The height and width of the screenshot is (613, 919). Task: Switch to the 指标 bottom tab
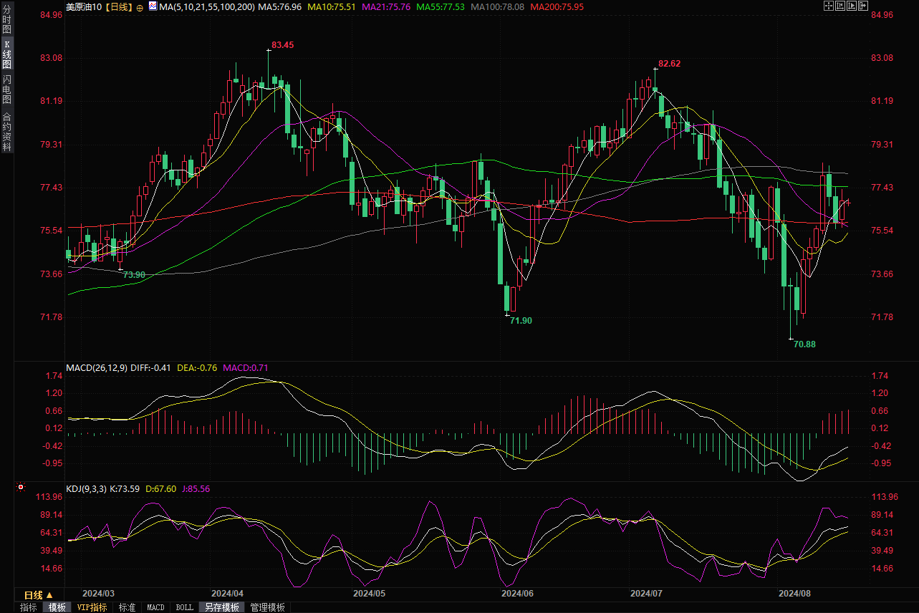(29, 607)
